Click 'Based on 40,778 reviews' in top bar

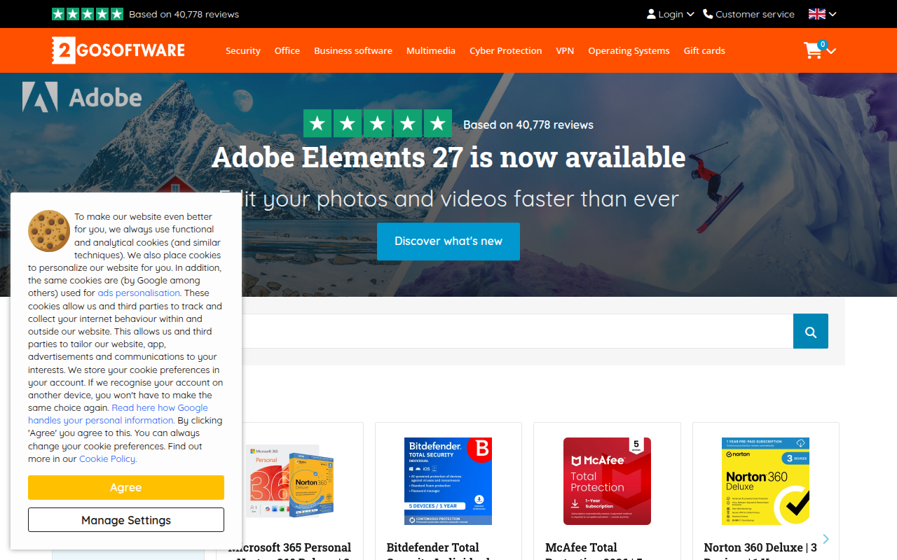[x=184, y=14]
